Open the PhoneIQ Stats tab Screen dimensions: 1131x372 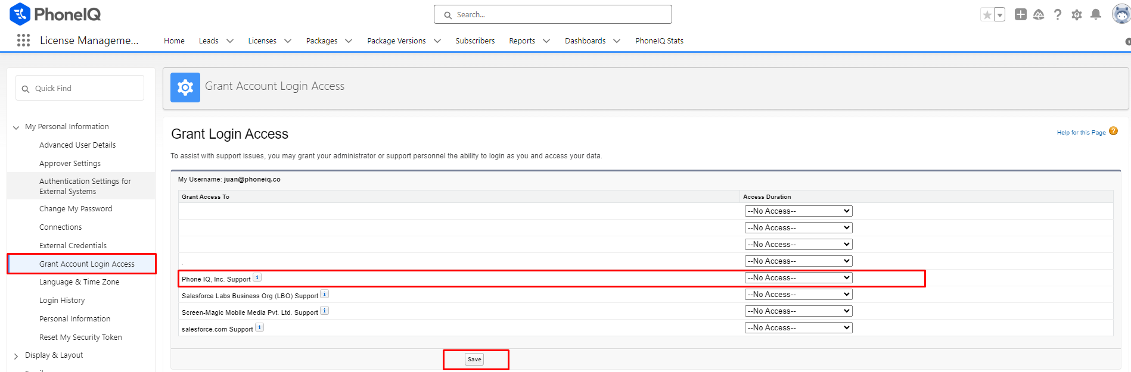coord(659,40)
